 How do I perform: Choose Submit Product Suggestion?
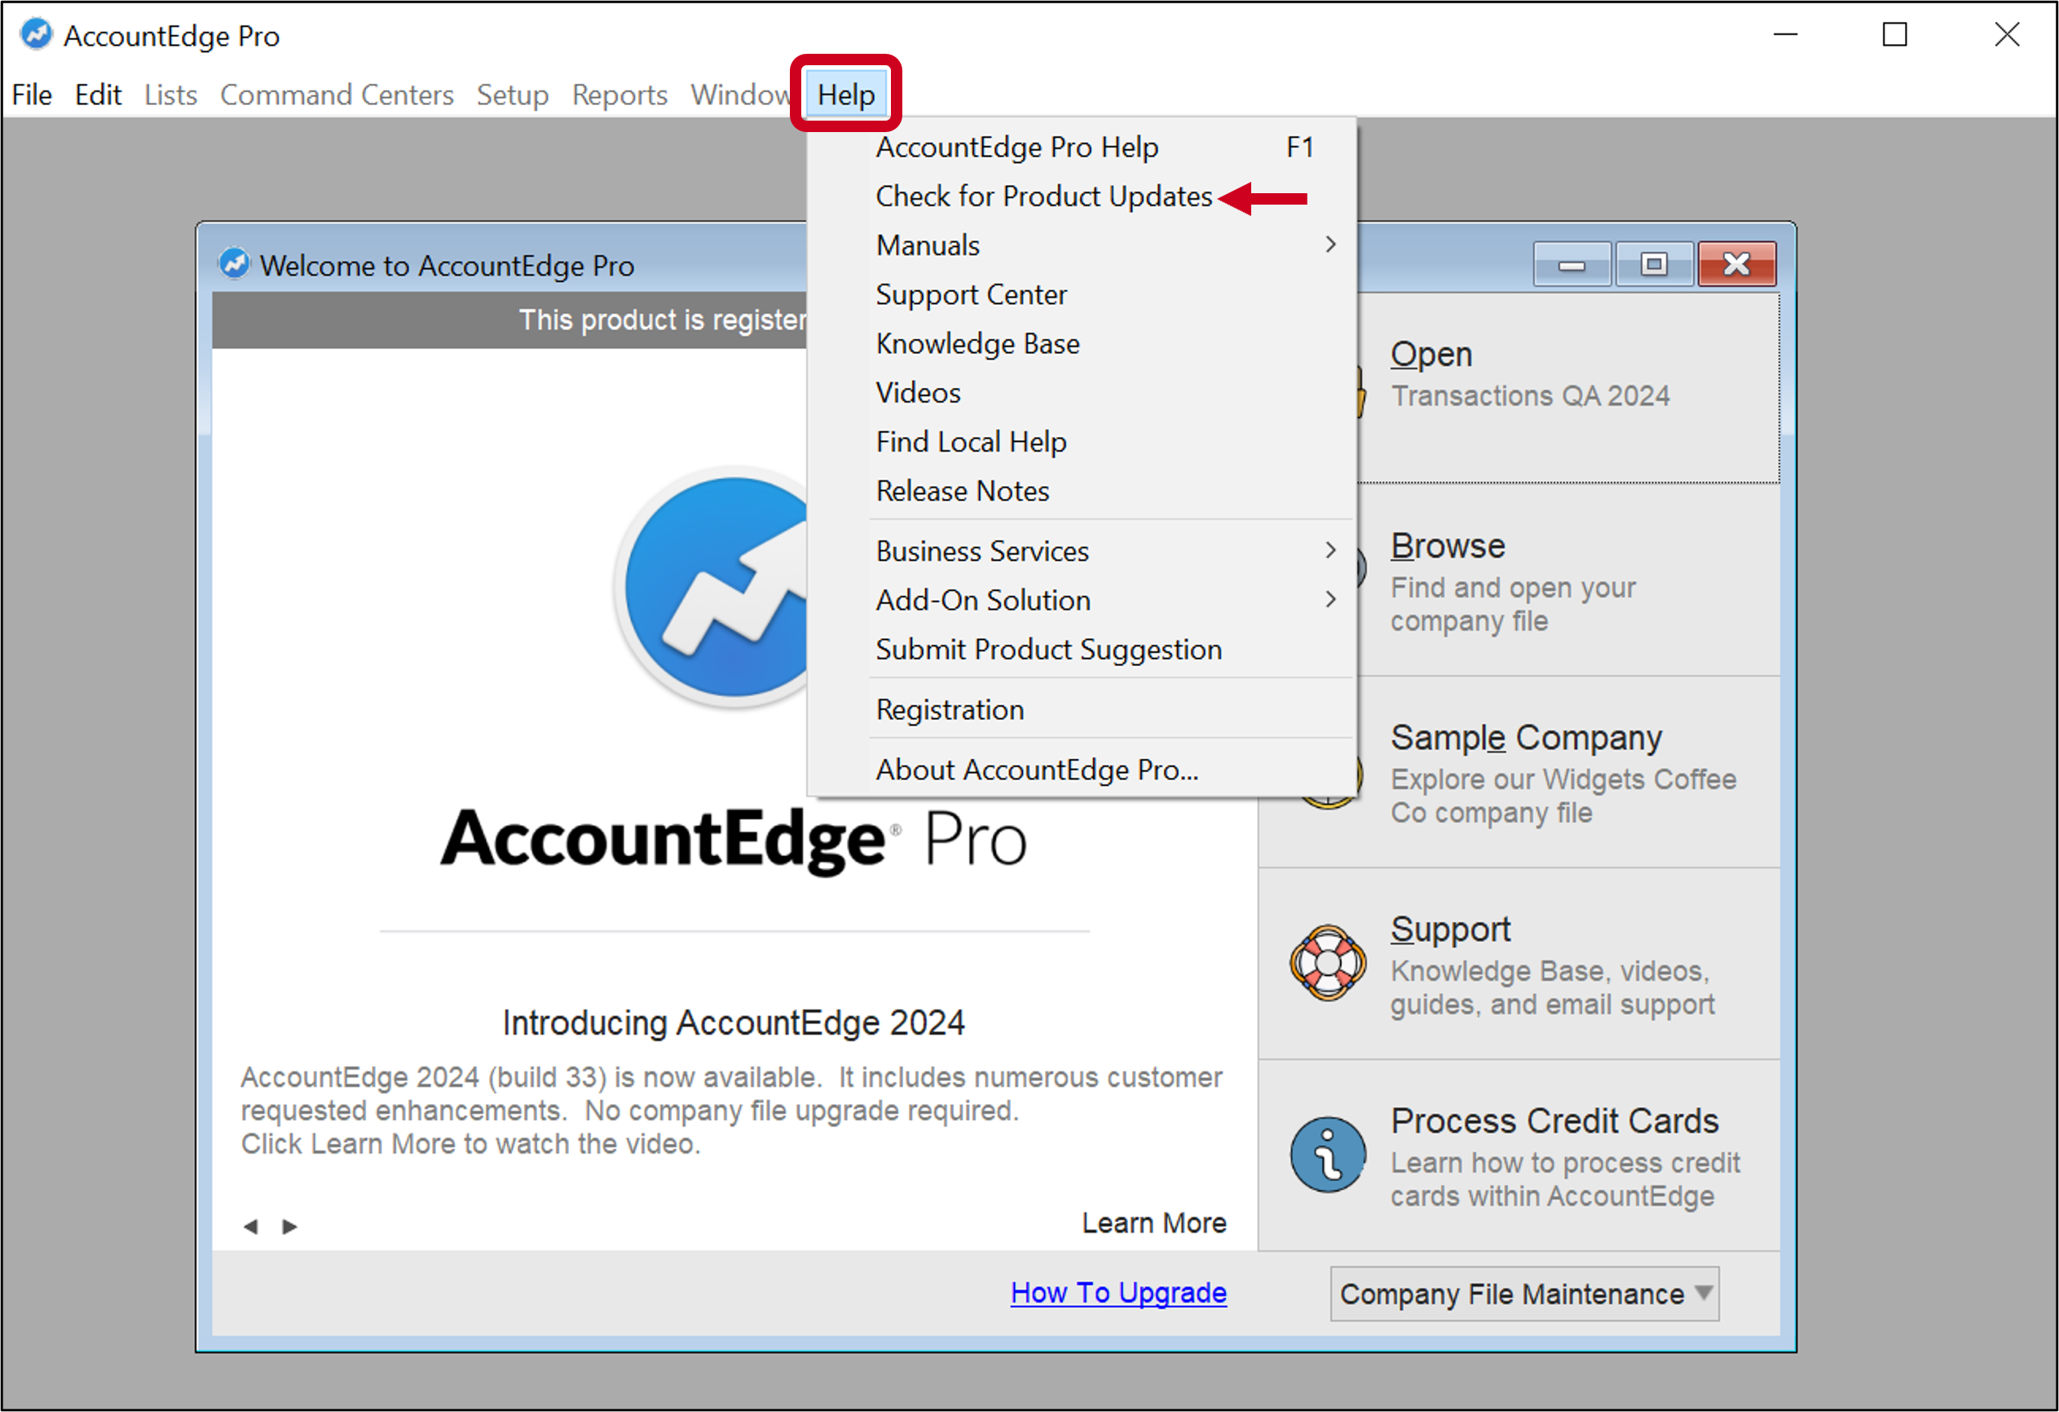[1048, 649]
